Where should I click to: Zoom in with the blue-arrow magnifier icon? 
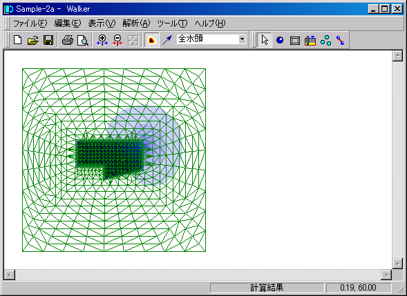102,40
